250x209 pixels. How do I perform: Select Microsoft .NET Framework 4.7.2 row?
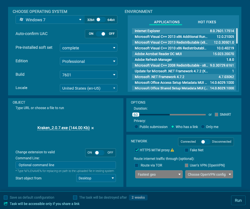pyautogui.click(x=184, y=77)
